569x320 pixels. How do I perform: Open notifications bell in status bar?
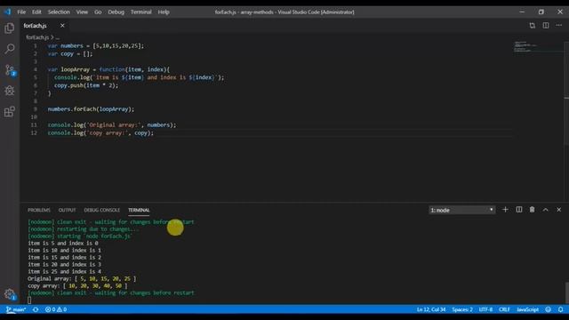(561, 309)
